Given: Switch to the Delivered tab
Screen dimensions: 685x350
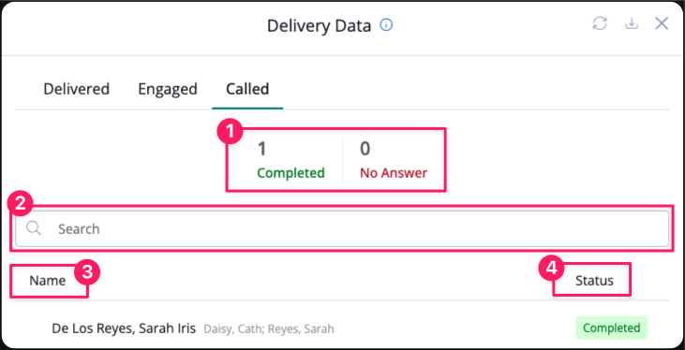Looking at the screenshot, I should coord(77,89).
